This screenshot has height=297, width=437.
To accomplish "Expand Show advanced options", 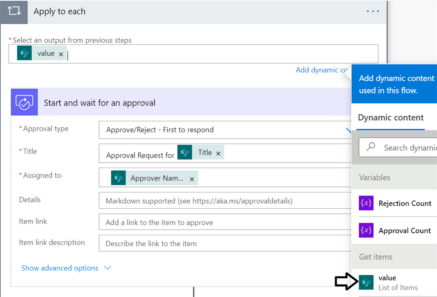I will tap(66, 268).
